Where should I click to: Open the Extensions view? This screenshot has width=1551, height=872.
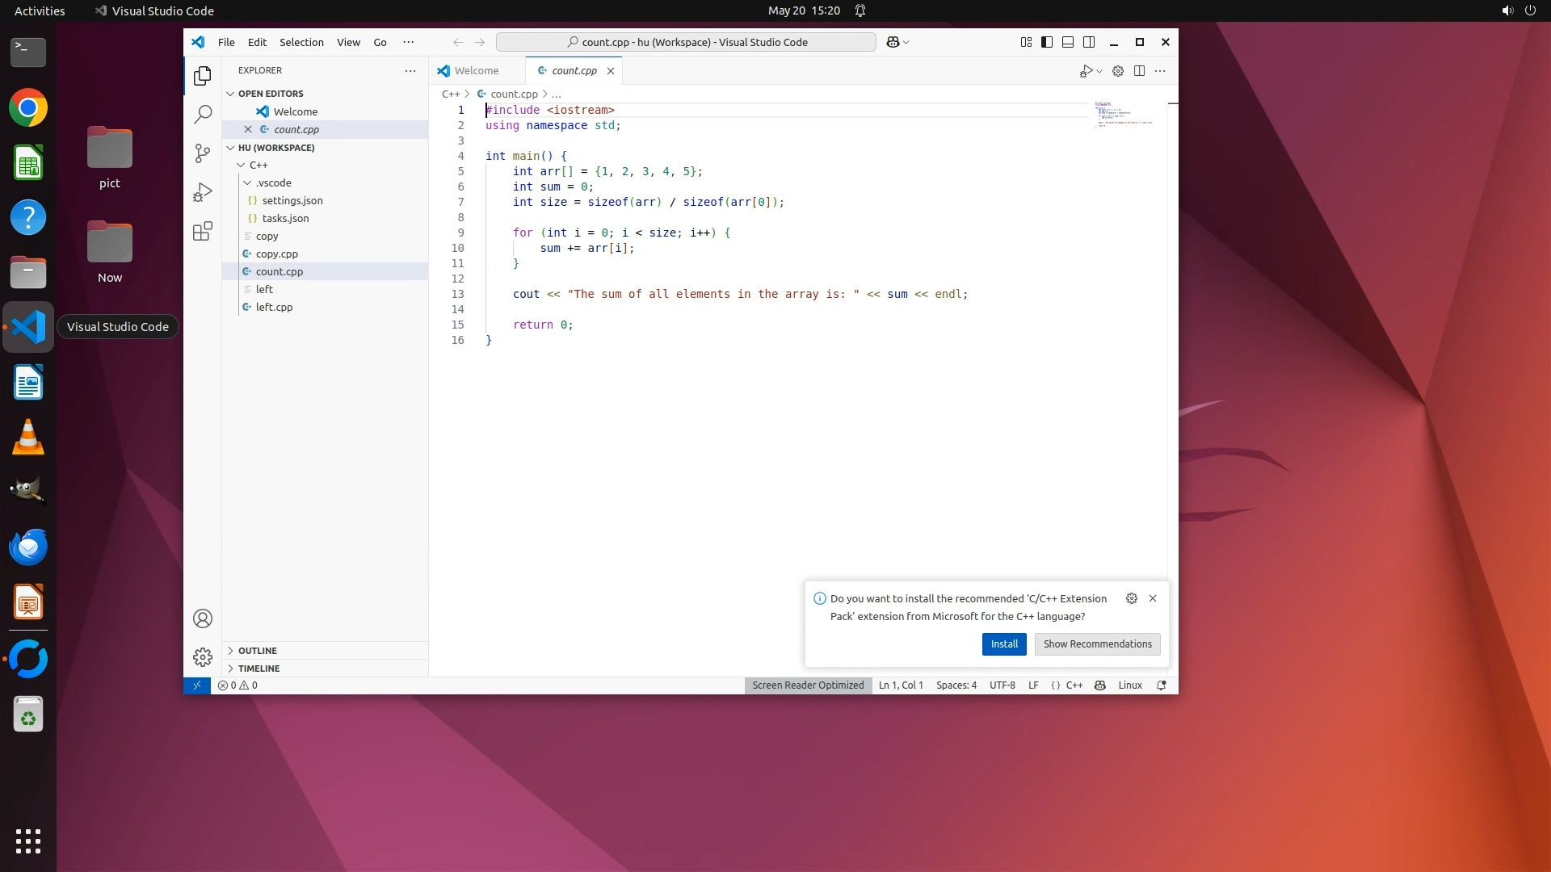[203, 232]
